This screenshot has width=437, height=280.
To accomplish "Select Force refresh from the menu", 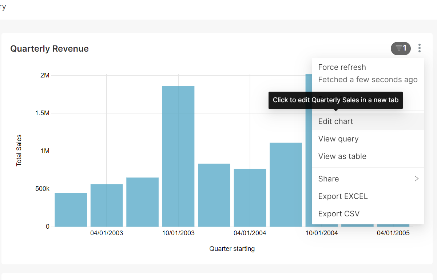I will click(342, 67).
